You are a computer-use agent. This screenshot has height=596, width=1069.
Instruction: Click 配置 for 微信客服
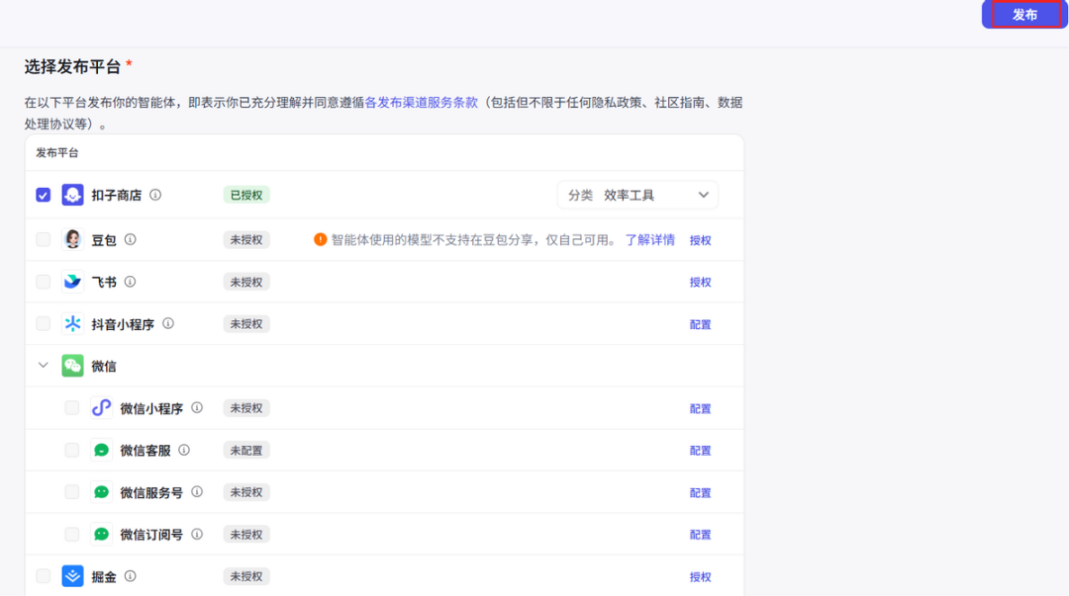coord(701,450)
